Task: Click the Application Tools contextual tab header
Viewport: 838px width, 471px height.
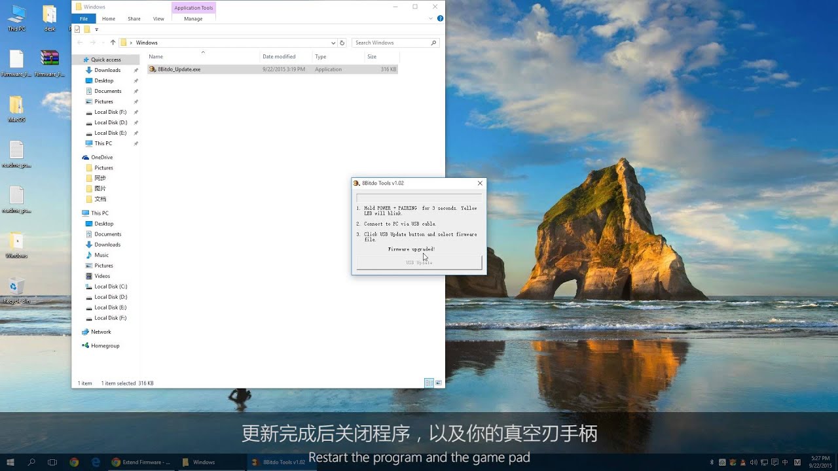Action: [193, 8]
